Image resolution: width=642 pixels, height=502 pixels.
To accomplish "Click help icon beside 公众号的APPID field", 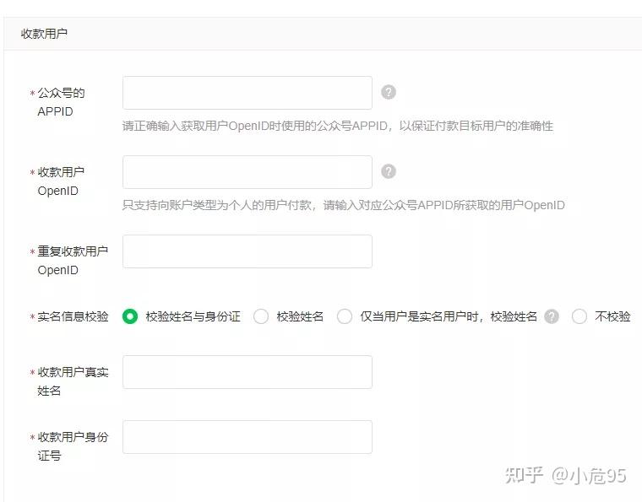I will (x=389, y=92).
